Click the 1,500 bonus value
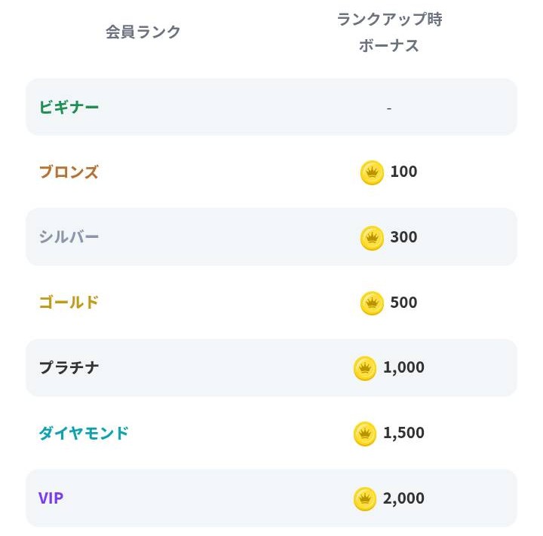The image size is (543, 536). click(403, 433)
